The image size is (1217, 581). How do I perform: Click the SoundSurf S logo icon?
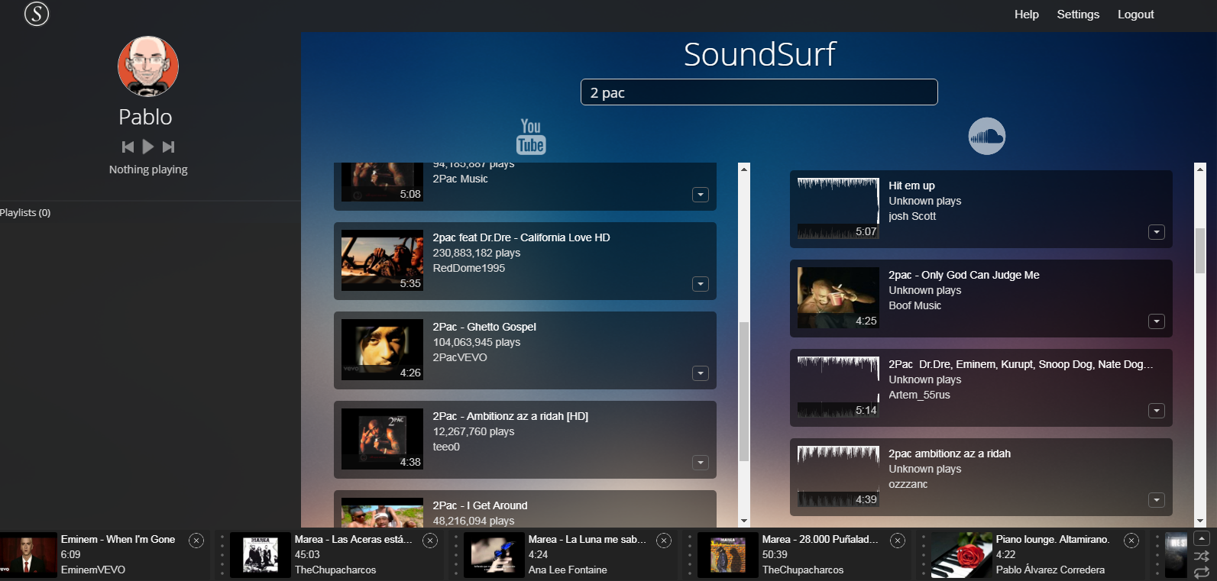coord(37,14)
